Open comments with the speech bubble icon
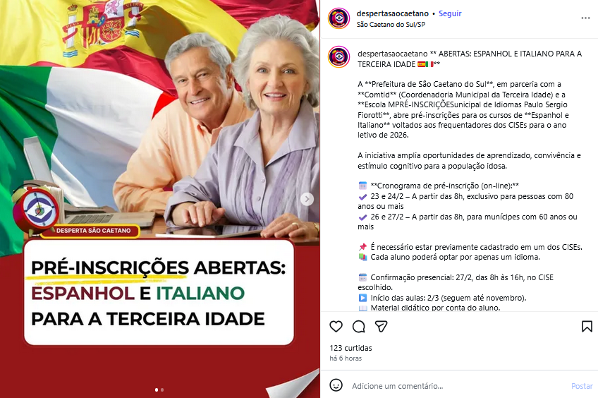Viewport: 598px width, 398px height. pyautogui.click(x=358, y=327)
